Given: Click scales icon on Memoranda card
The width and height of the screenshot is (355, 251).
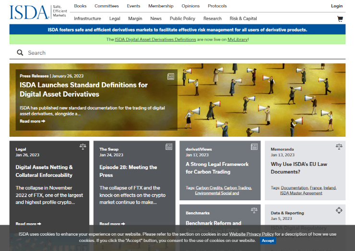Looking at the screenshot, I should 339,147.
